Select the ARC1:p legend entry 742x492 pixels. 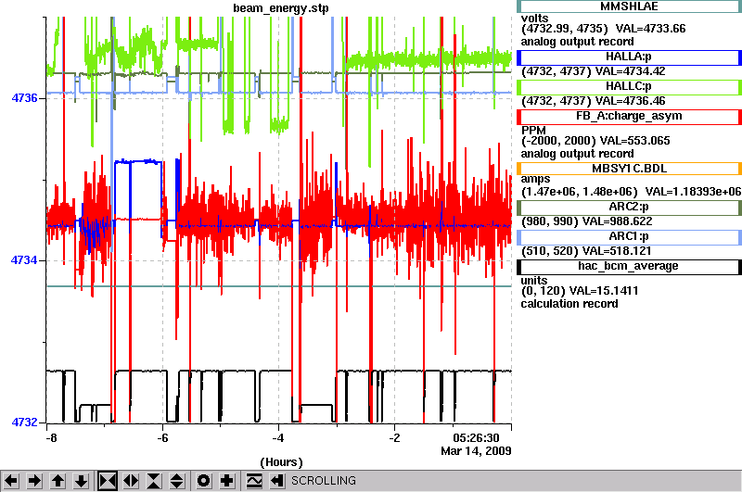coord(629,237)
